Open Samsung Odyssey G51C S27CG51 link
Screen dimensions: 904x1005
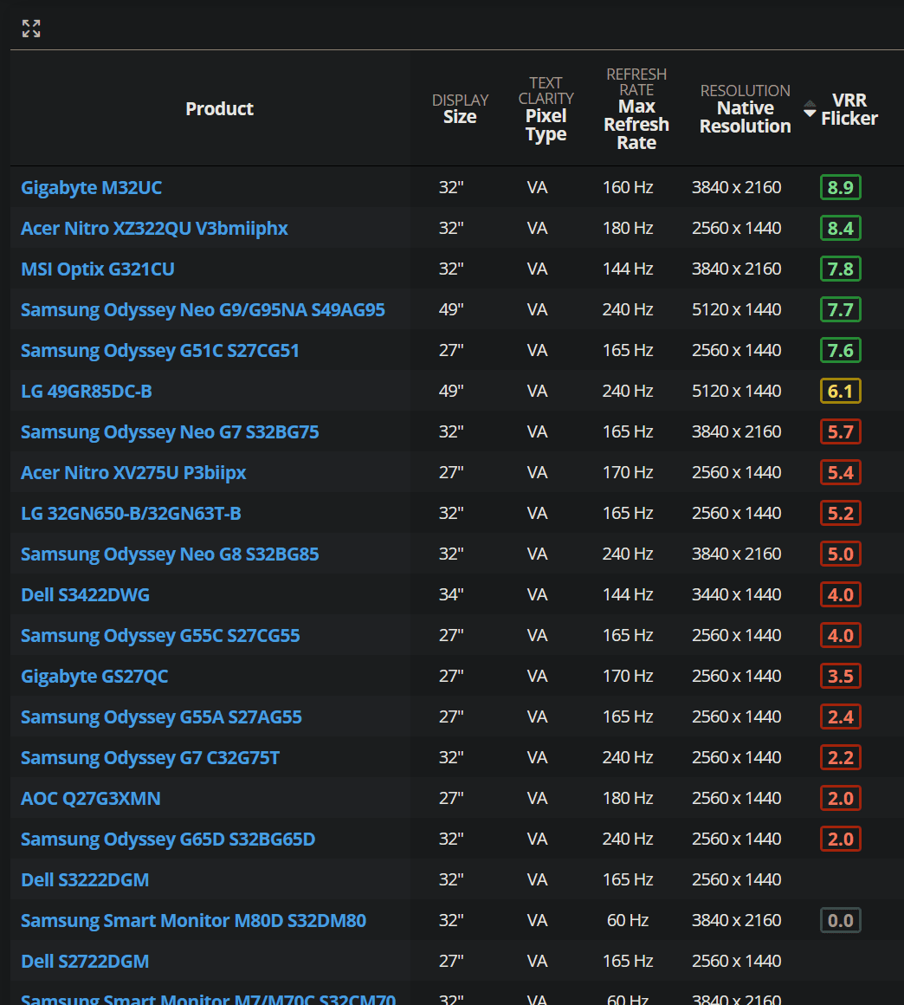click(159, 351)
